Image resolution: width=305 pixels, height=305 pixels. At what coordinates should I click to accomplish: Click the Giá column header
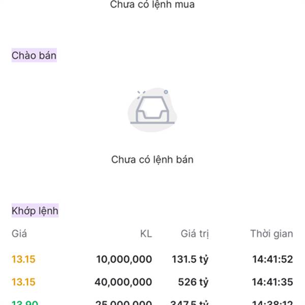(x=19, y=234)
